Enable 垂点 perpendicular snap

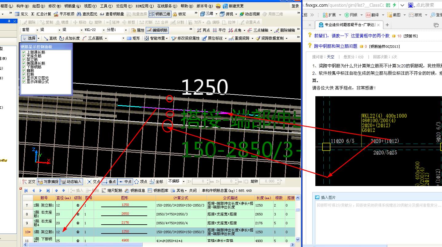(x=109, y=181)
